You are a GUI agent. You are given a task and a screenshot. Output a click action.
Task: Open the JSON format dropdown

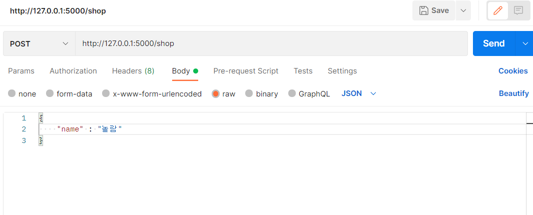pos(359,93)
